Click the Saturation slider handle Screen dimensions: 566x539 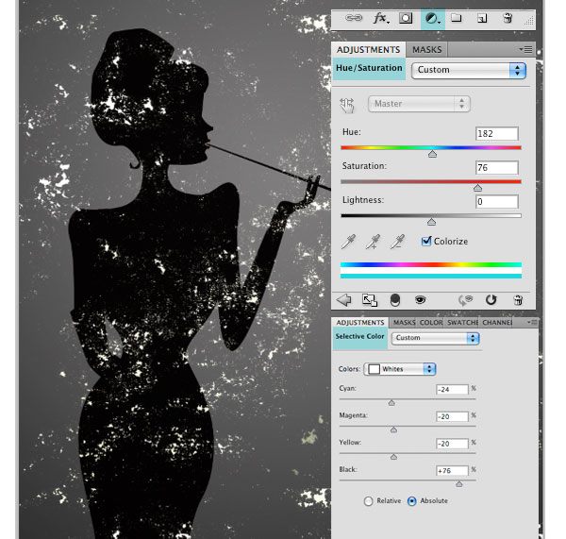(477, 188)
